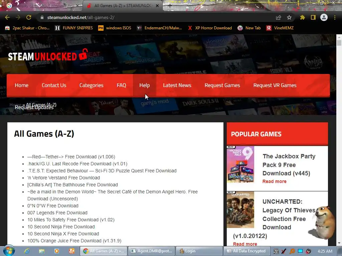Open Be a maid in the Demon World link

(x=113, y=195)
